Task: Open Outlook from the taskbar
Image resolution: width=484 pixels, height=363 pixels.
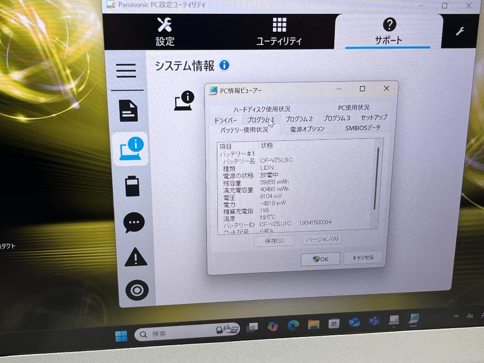Action: [x=354, y=322]
